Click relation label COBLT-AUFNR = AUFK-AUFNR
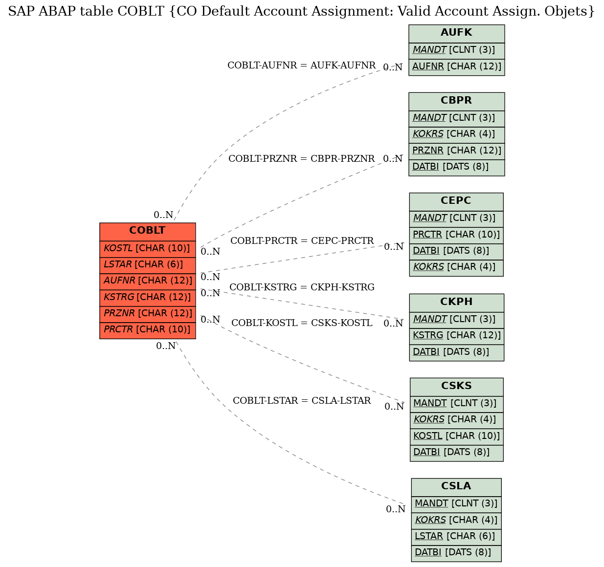This screenshot has height=567, width=604. [x=302, y=65]
